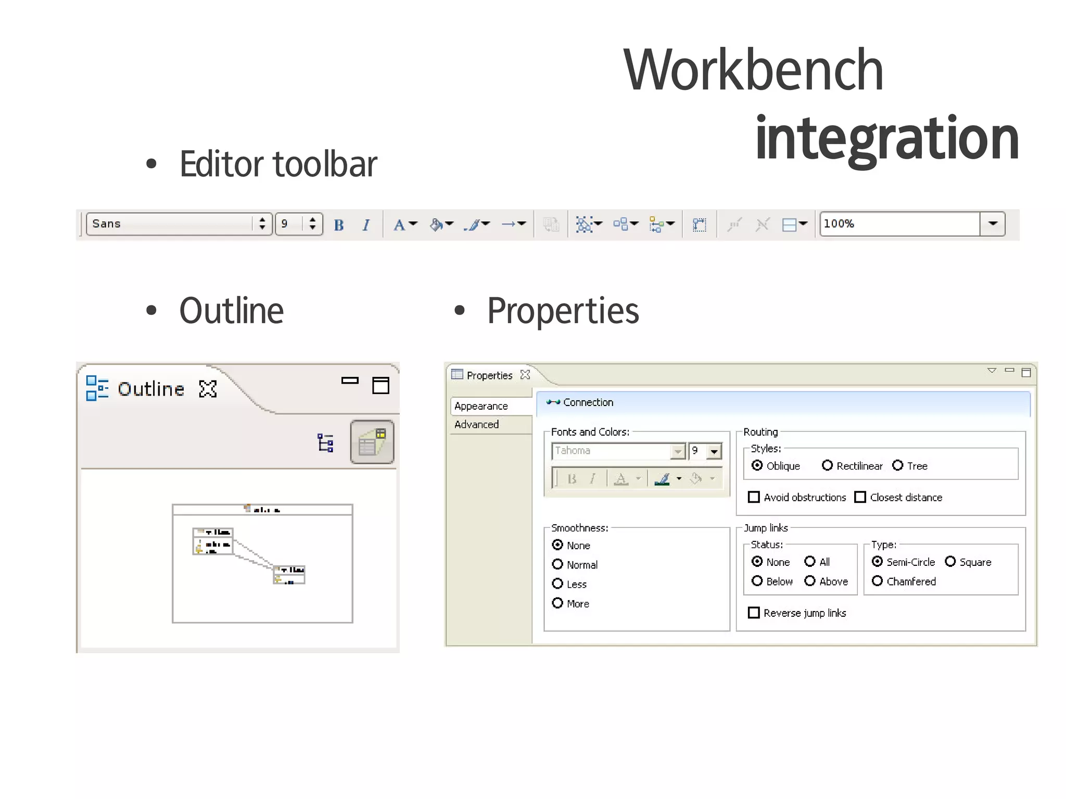The image size is (1066, 799).
Task: Click the Properties grayed font color icon
Action: tap(621, 479)
